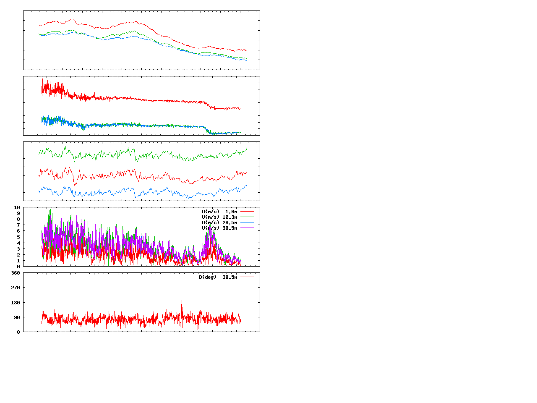Click axis value '8' on wind speed plot

point(18,219)
